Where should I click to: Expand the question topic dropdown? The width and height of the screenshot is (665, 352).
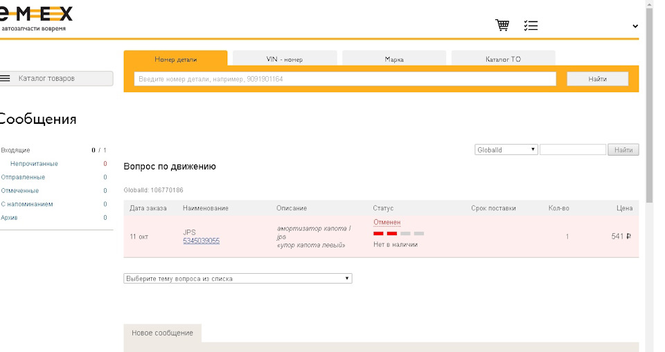(x=238, y=278)
